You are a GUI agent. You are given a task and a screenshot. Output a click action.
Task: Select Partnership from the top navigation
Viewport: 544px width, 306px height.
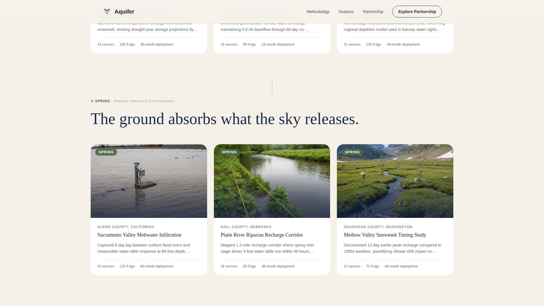click(373, 12)
